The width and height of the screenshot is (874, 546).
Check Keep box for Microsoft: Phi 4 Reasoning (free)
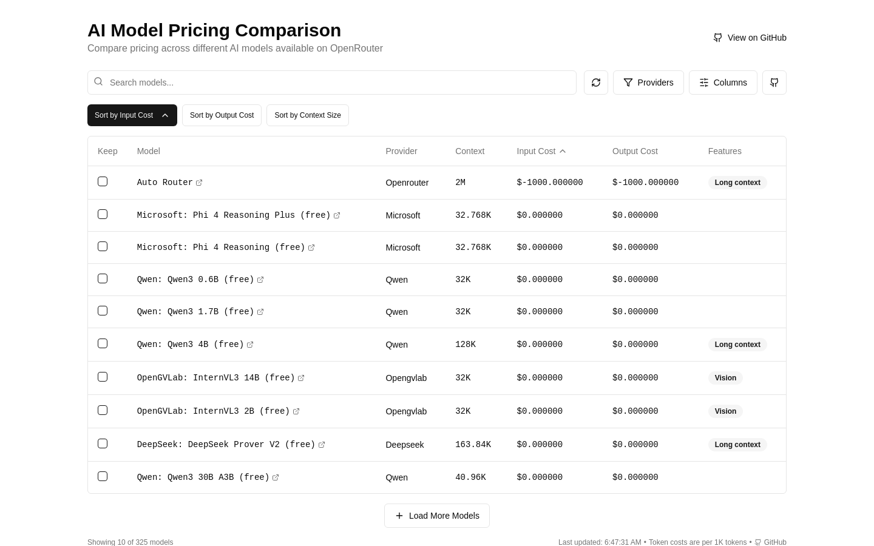pyautogui.click(x=103, y=246)
